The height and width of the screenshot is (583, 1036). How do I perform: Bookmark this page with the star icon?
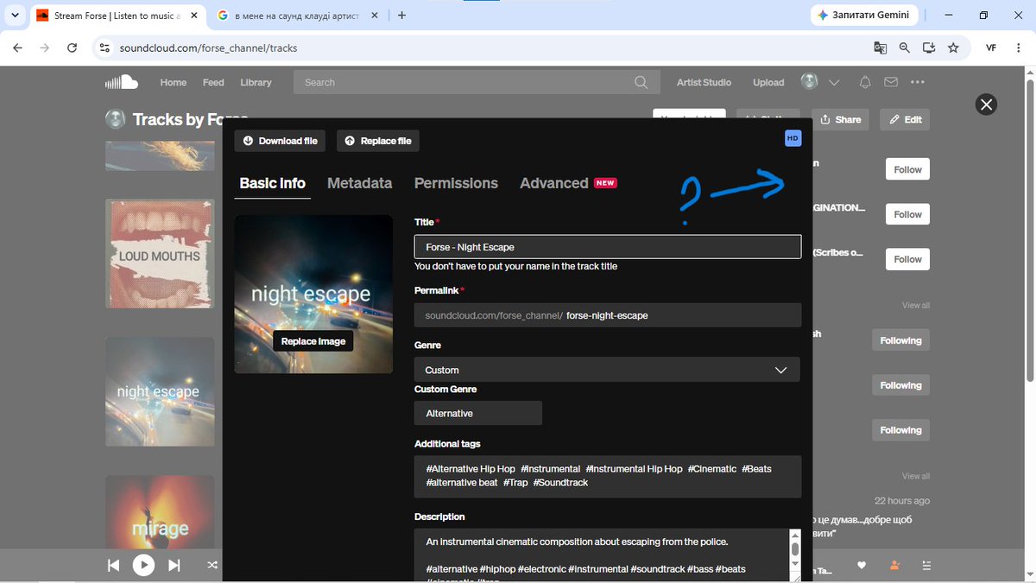pos(953,48)
